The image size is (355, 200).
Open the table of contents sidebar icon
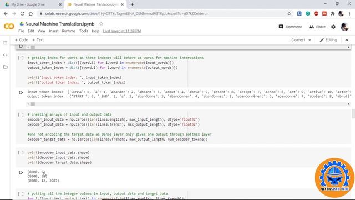click(x=5, y=43)
